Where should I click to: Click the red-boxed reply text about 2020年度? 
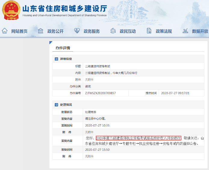click(x=139, y=138)
